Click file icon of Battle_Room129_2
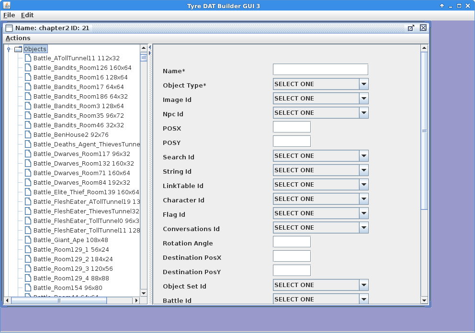Viewport: 475px width, 333px height. [x=28, y=259]
